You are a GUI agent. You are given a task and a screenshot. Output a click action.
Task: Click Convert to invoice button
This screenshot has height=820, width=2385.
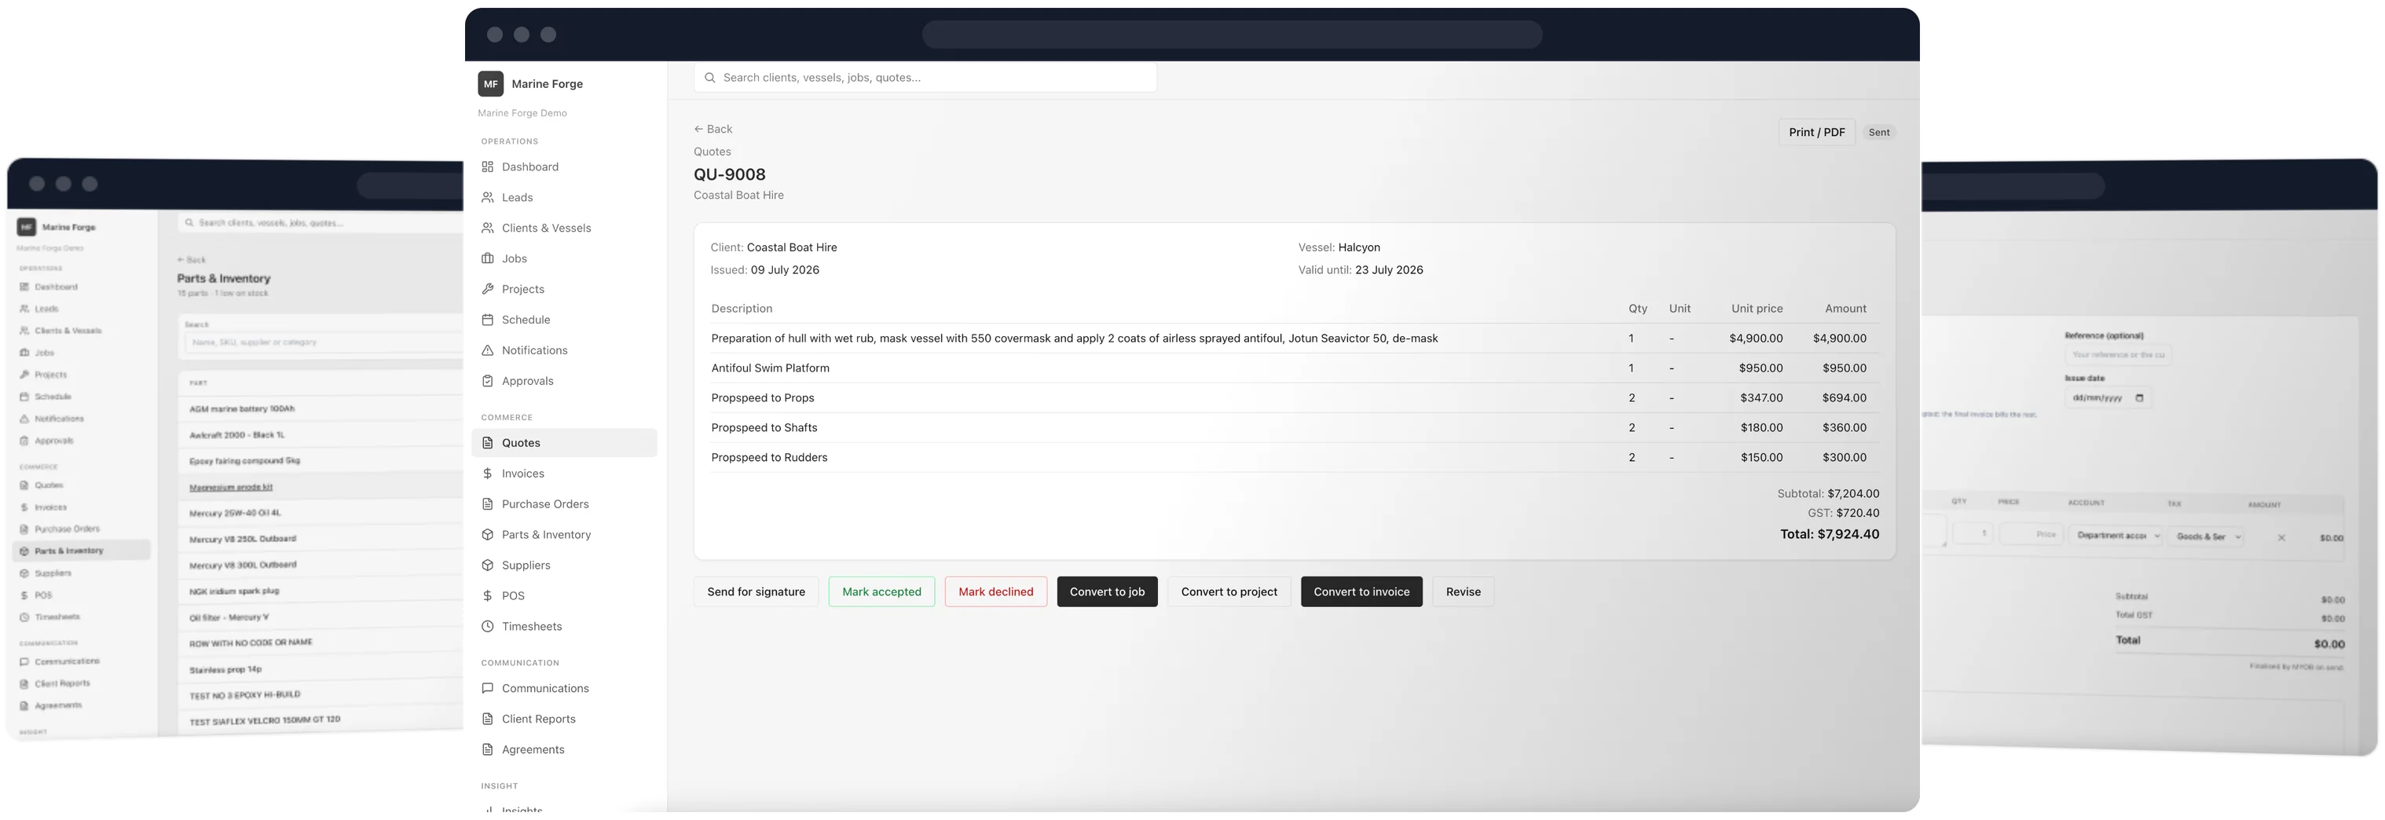[x=1361, y=591]
